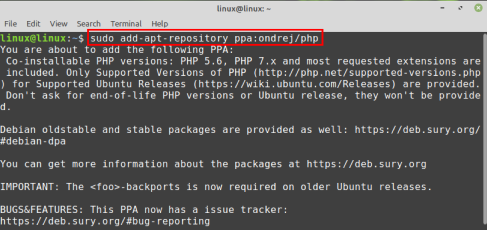The image size is (487, 230).
Task: Open the Help menu
Action: tap(159, 23)
